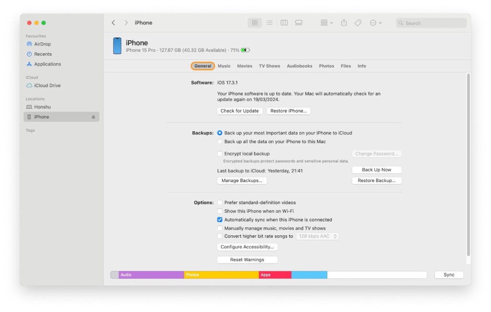
Task: Click the Check for Update button
Action: [240, 111]
